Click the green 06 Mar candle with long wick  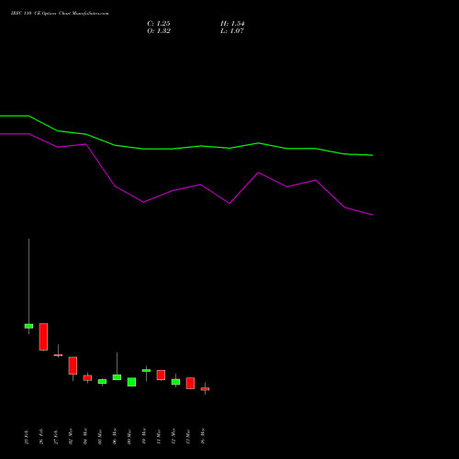(117, 377)
